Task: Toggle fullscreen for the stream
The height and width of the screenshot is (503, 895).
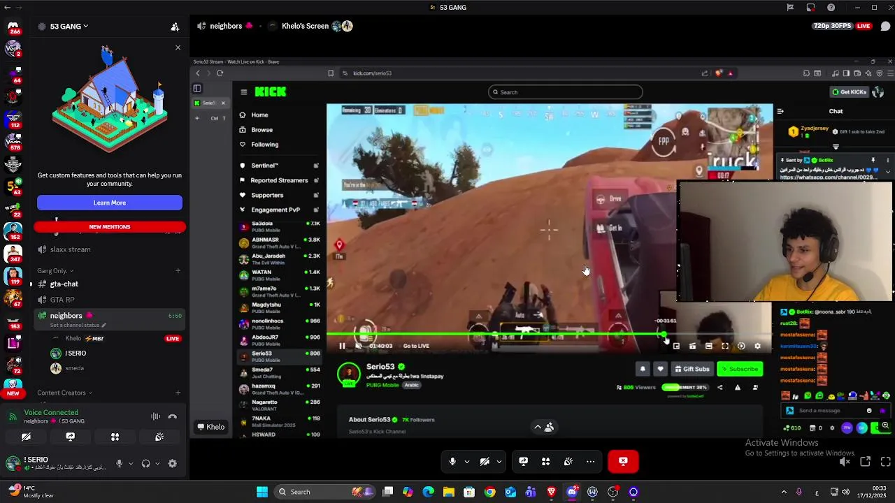Action: (886, 462)
